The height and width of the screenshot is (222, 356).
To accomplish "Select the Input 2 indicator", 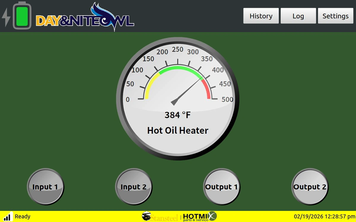I will [133, 187].
